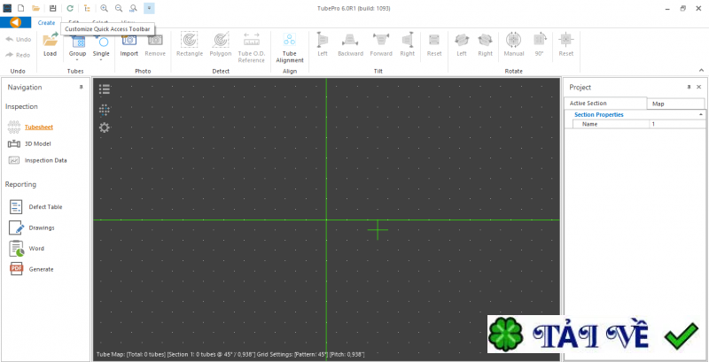Screen dimensions: 709x362
Task: Click the zoom-to-fit magnifier icon
Action: [133, 8]
